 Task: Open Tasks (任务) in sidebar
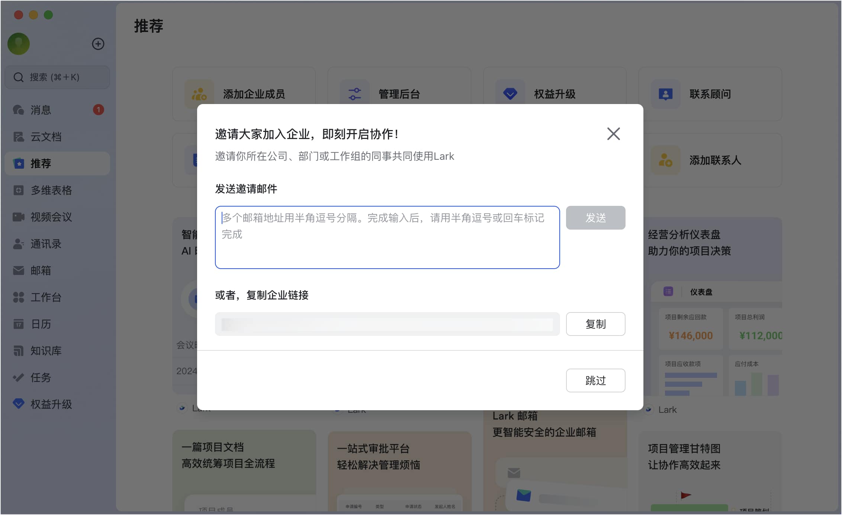[x=40, y=378]
